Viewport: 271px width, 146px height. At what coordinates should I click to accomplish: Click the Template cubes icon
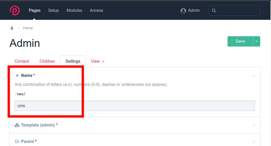[x=17, y=125]
